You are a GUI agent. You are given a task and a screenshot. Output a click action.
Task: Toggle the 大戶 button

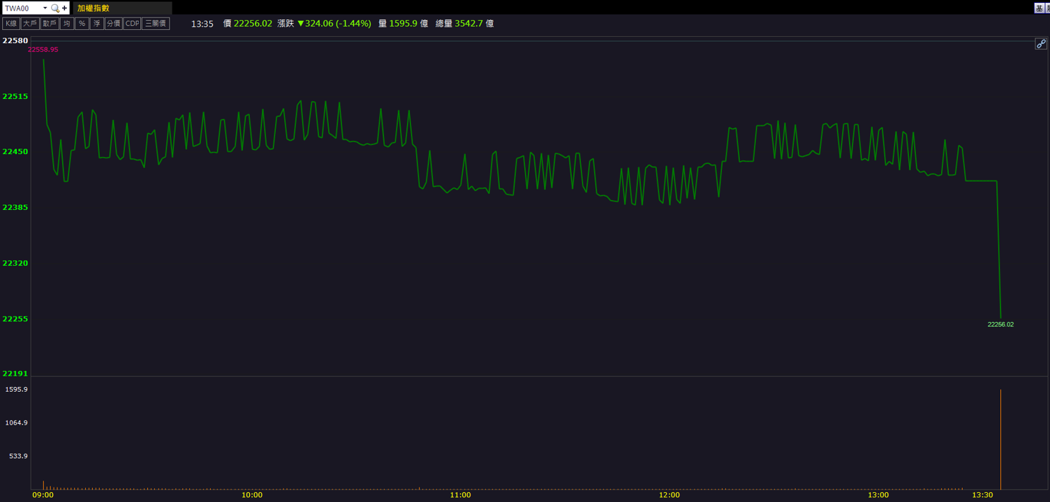pyautogui.click(x=30, y=24)
